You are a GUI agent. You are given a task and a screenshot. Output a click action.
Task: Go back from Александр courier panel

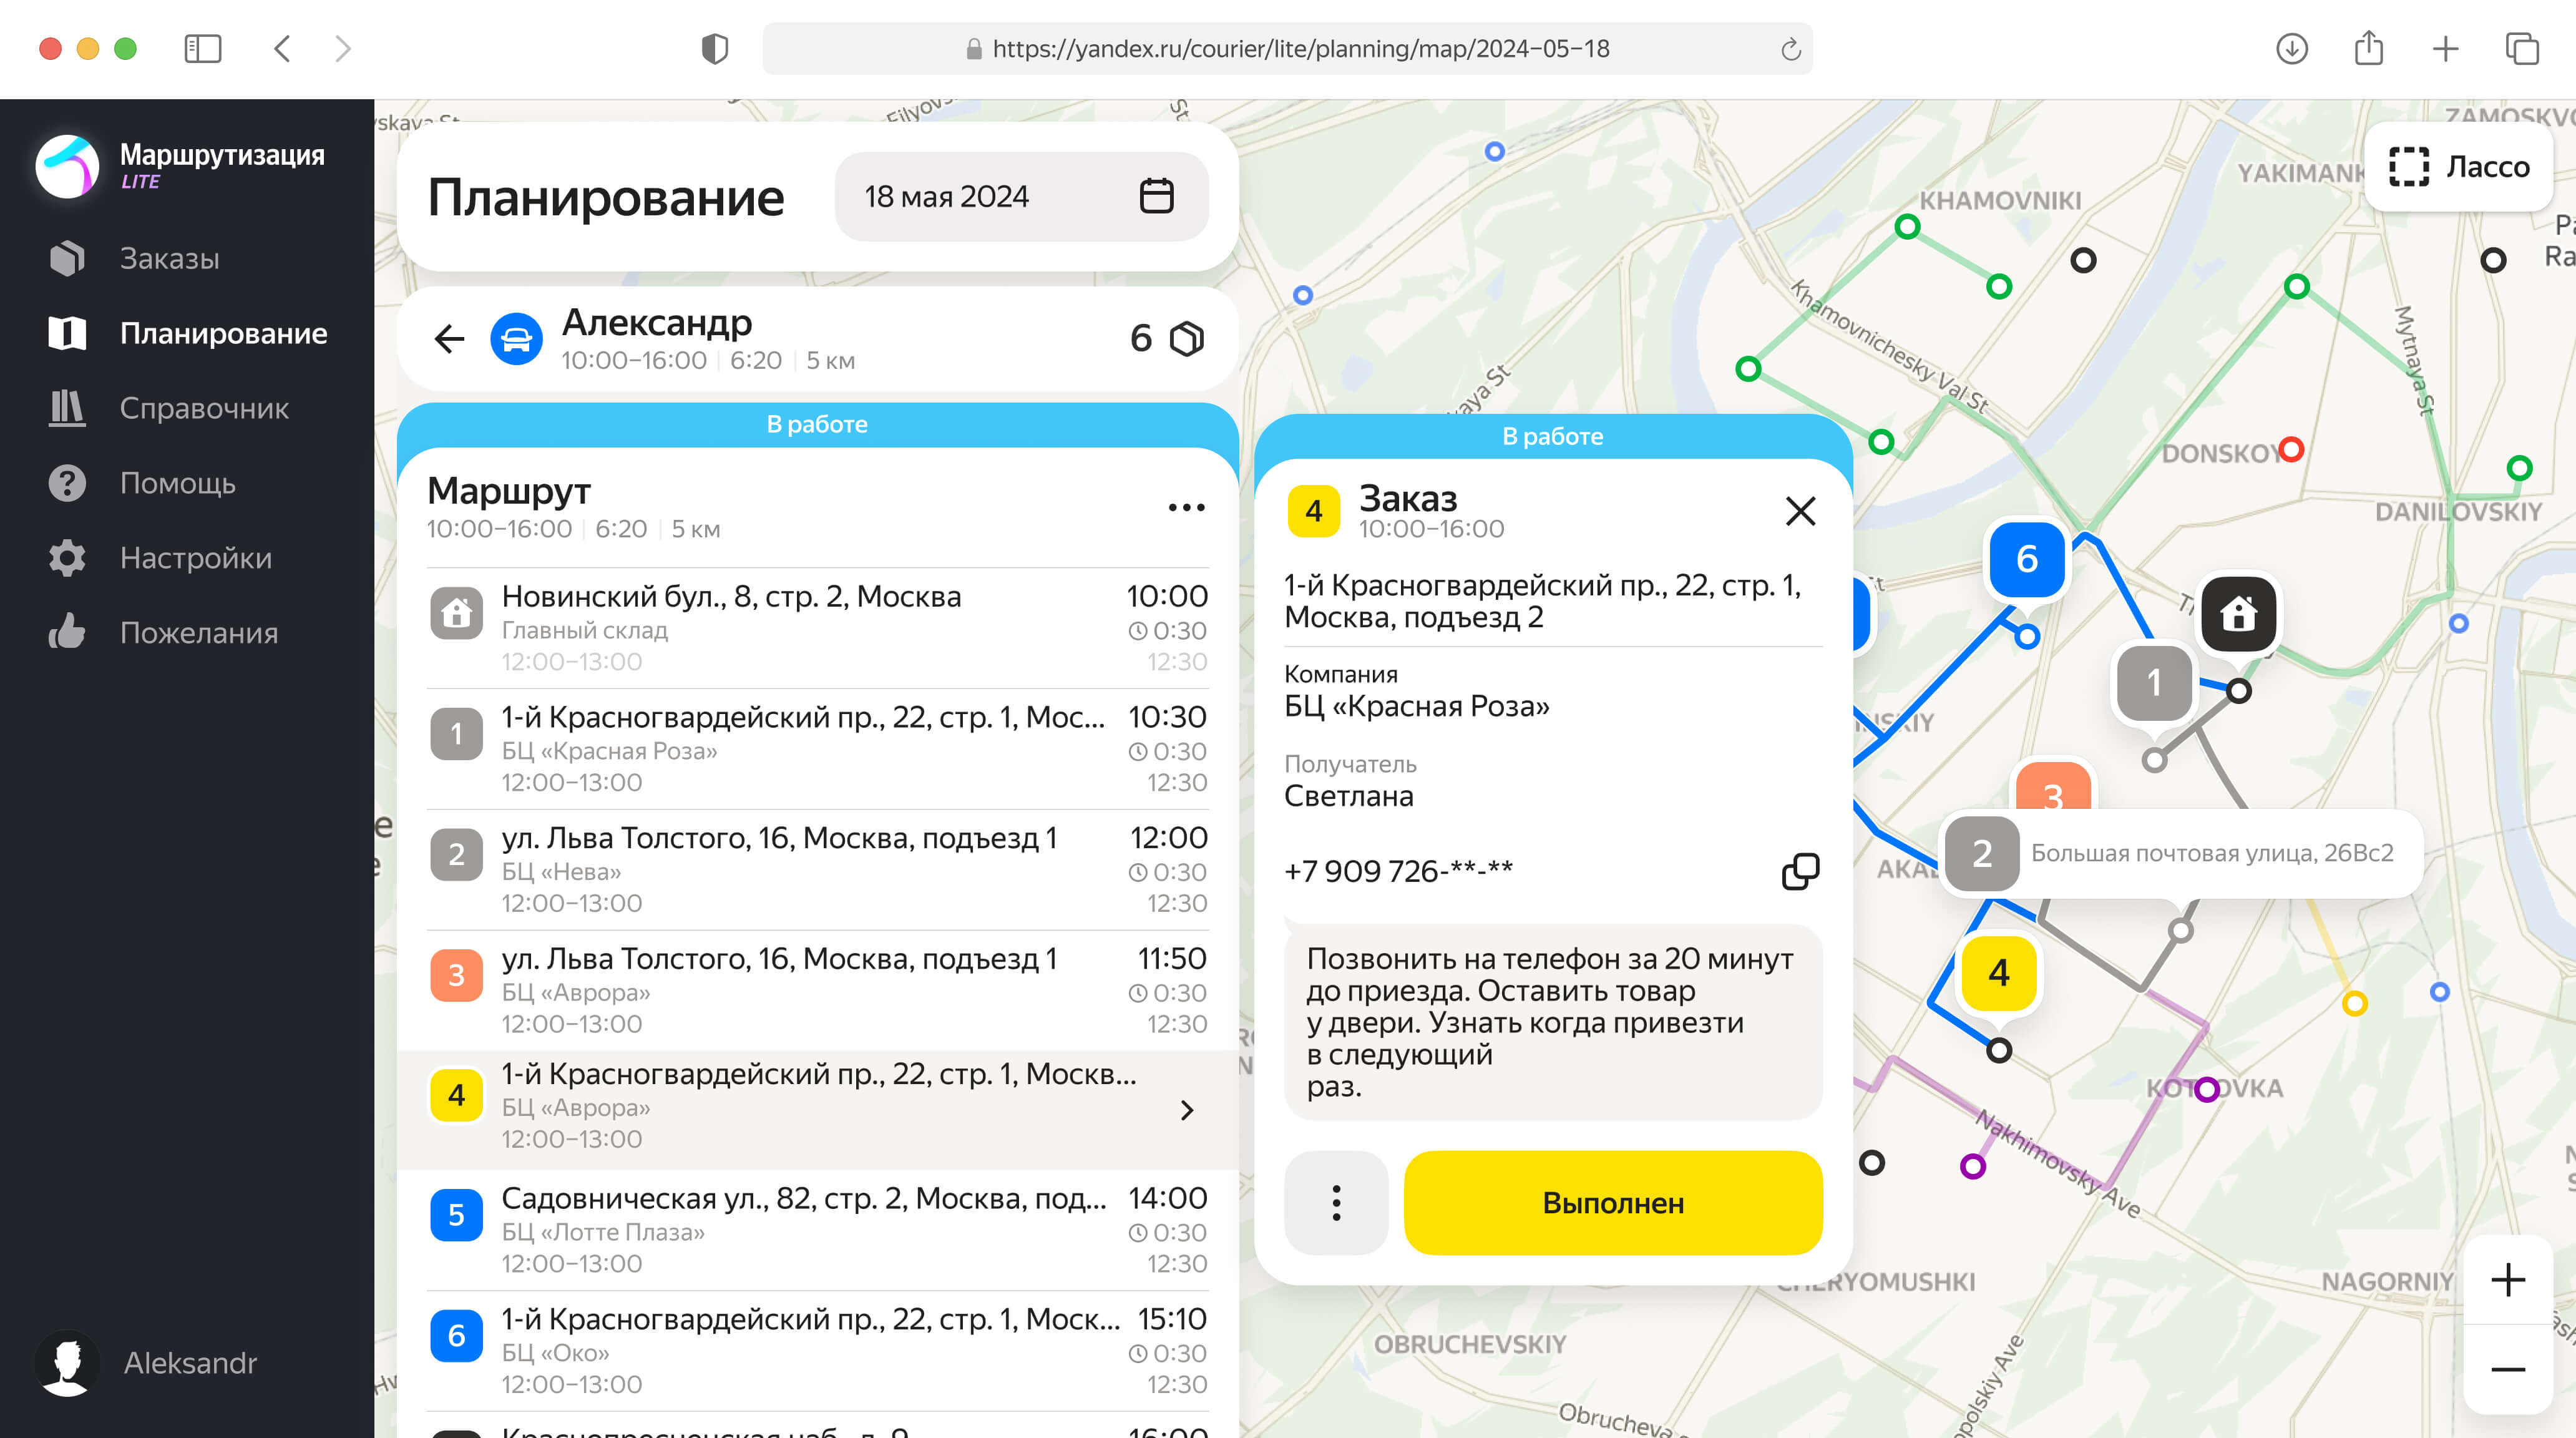(449, 339)
